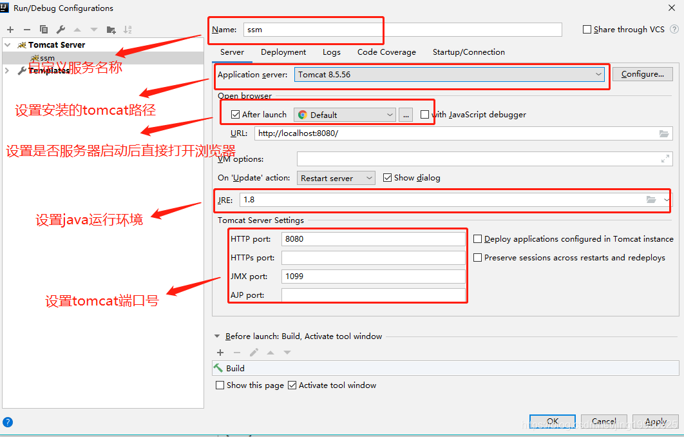Create new folder for configurations
684x437 pixels.
point(111,30)
